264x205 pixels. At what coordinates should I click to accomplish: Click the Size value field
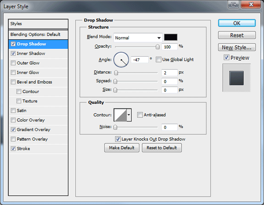point(169,90)
